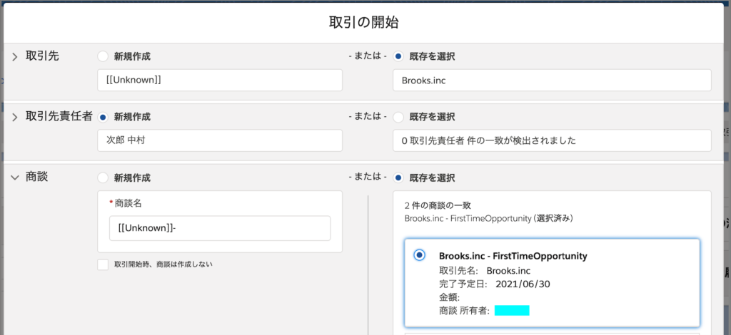This screenshot has width=731, height=335.
Task: Open the Brooks.inc existing account field
Action: (552, 80)
